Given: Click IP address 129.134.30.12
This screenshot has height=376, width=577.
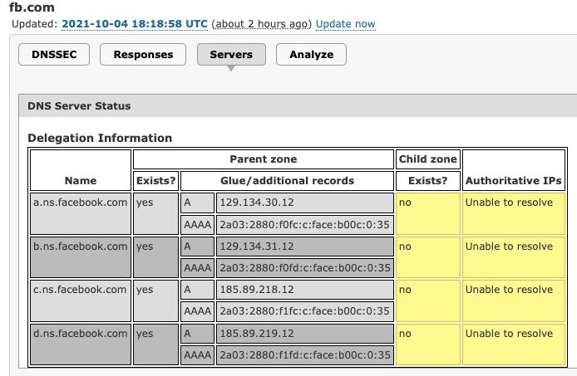Looking at the screenshot, I should point(305,203).
